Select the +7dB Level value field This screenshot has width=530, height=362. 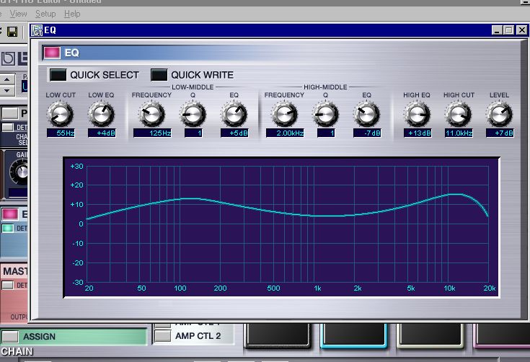point(500,133)
